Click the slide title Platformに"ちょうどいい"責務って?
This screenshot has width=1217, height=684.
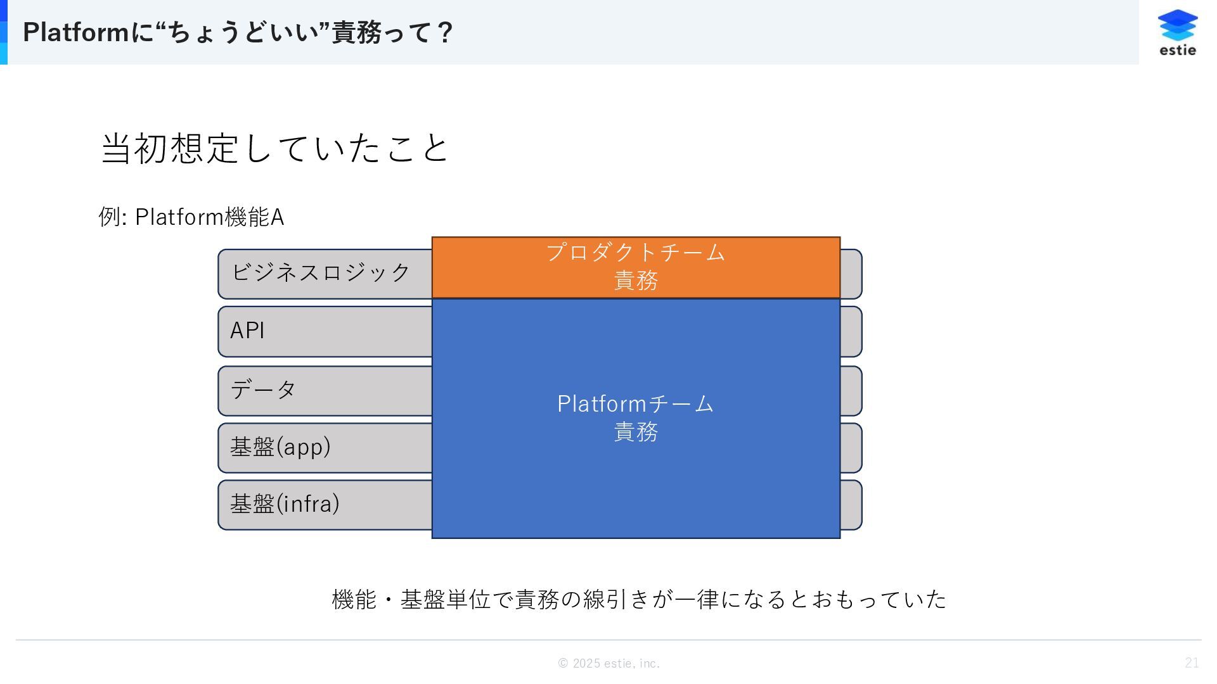pos(238,32)
